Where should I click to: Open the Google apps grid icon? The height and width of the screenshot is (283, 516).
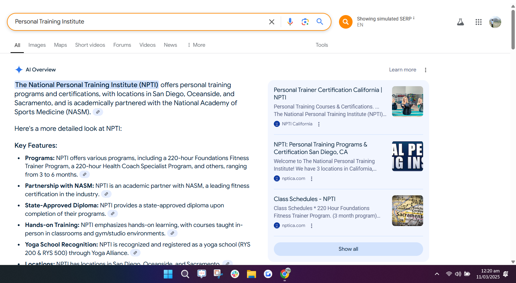(478, 22)
